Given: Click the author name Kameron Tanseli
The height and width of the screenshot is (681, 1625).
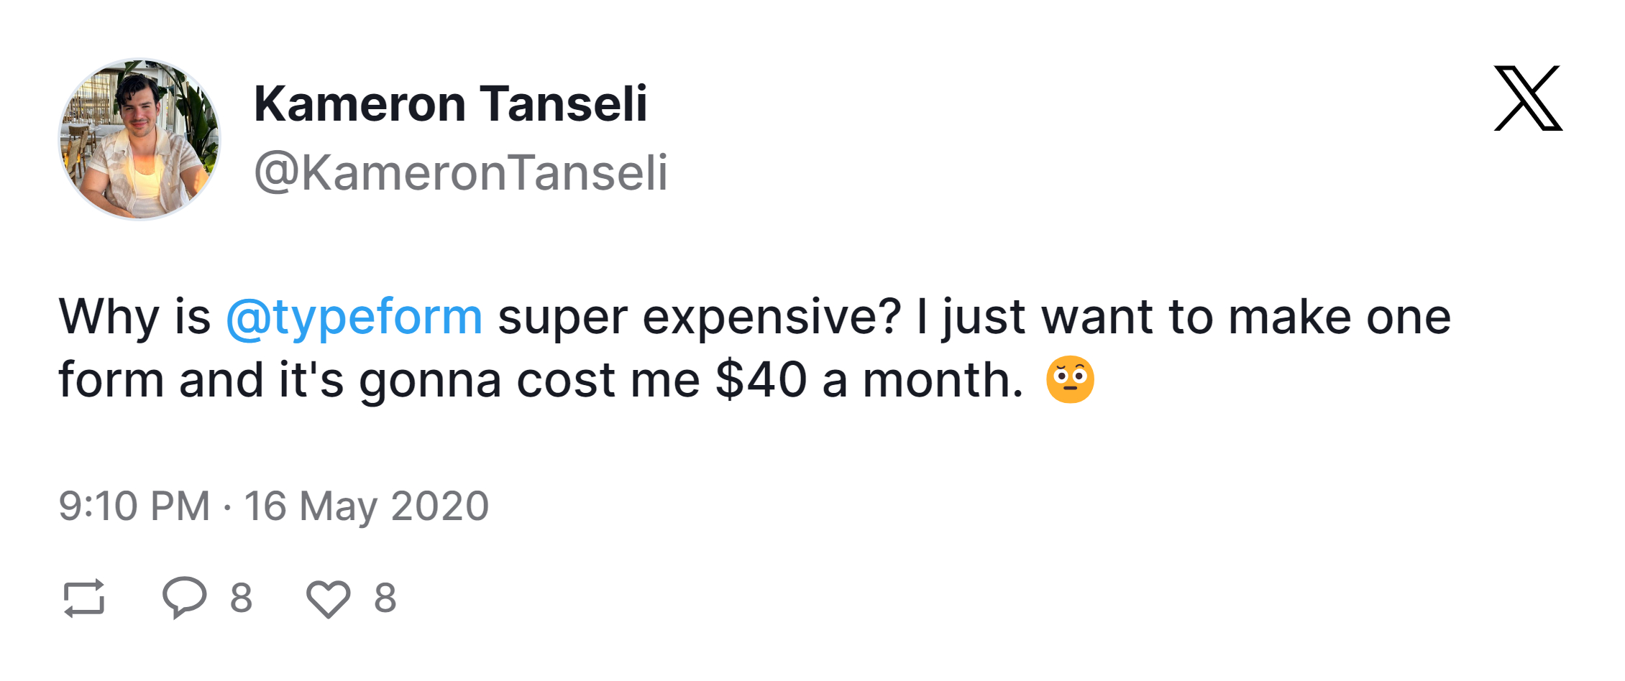Looking at the screenshot, I should [x=451, y=103].
